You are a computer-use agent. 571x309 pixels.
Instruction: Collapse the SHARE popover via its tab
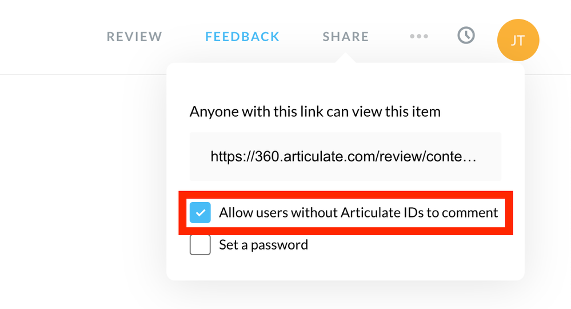tap(345, 37)
